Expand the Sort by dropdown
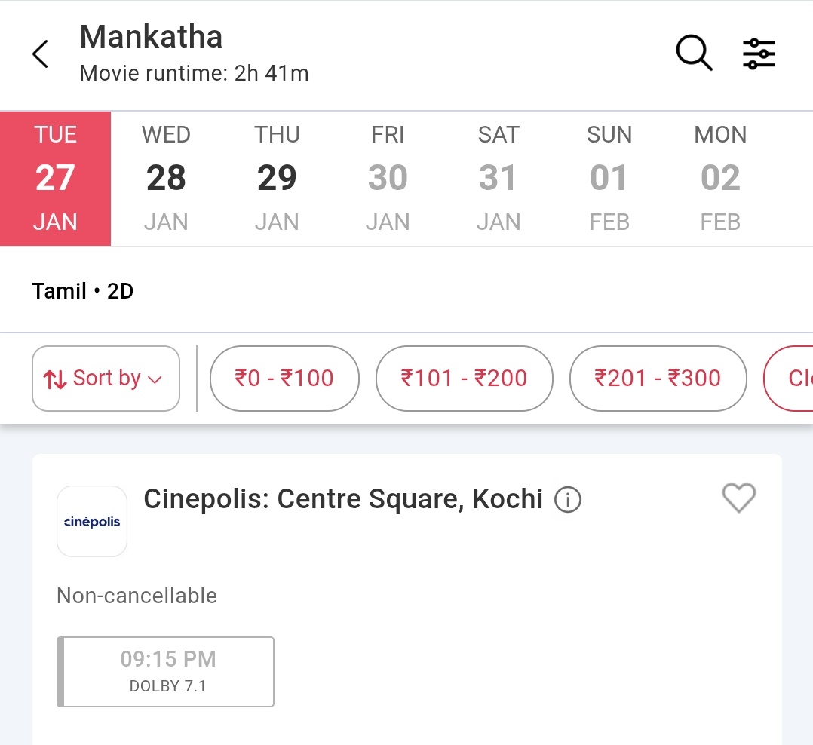813x745 pixels. tap(106, 379)
